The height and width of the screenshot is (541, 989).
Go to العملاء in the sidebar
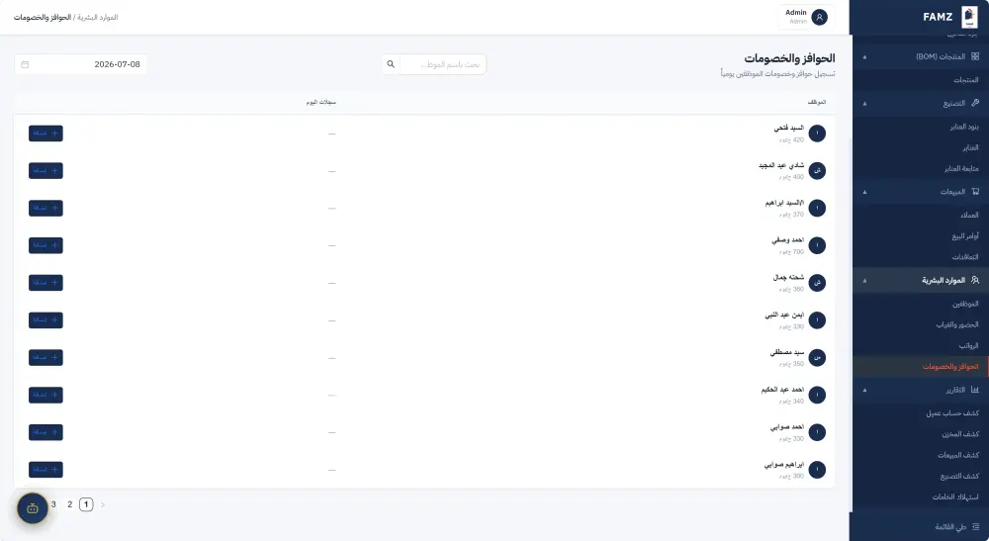pos(969,215)
